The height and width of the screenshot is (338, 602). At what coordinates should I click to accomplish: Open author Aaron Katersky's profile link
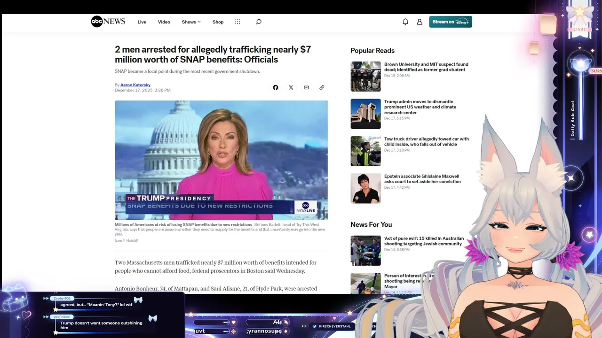pyautogui.click(x=135, y=85)
